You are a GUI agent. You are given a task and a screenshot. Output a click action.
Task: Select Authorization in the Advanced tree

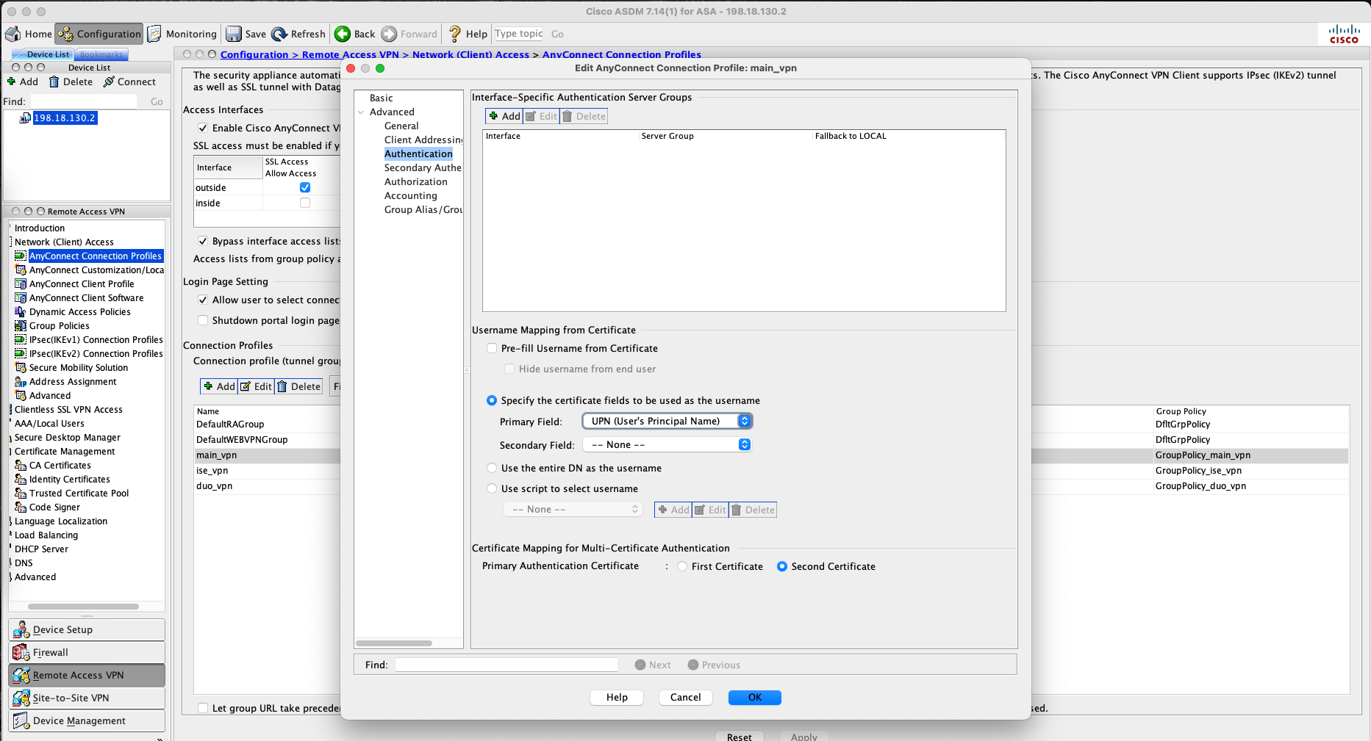[x=415, y=181]
